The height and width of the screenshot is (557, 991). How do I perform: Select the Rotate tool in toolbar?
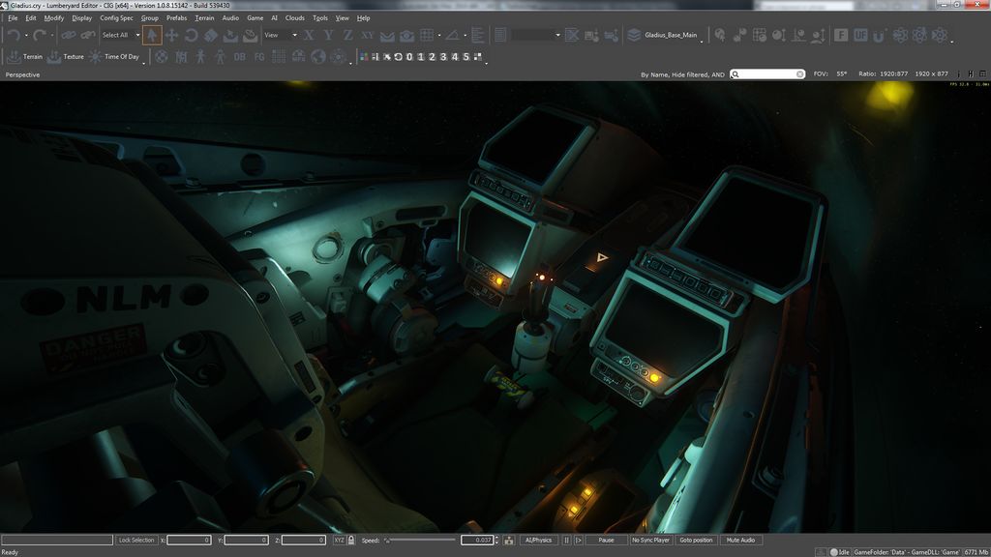click(191, 35)
